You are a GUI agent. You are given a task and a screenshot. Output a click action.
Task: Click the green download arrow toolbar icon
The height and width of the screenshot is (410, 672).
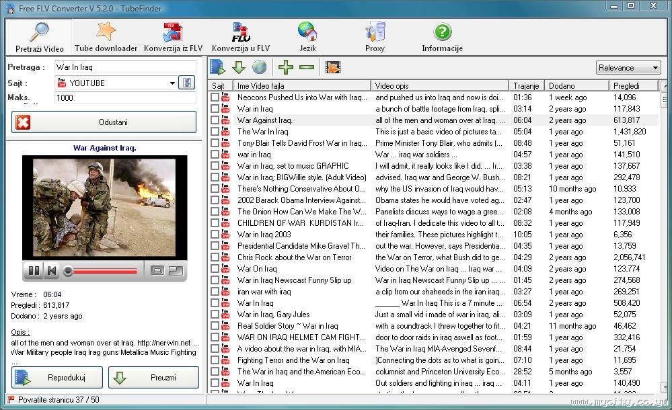tap(239, 67)
